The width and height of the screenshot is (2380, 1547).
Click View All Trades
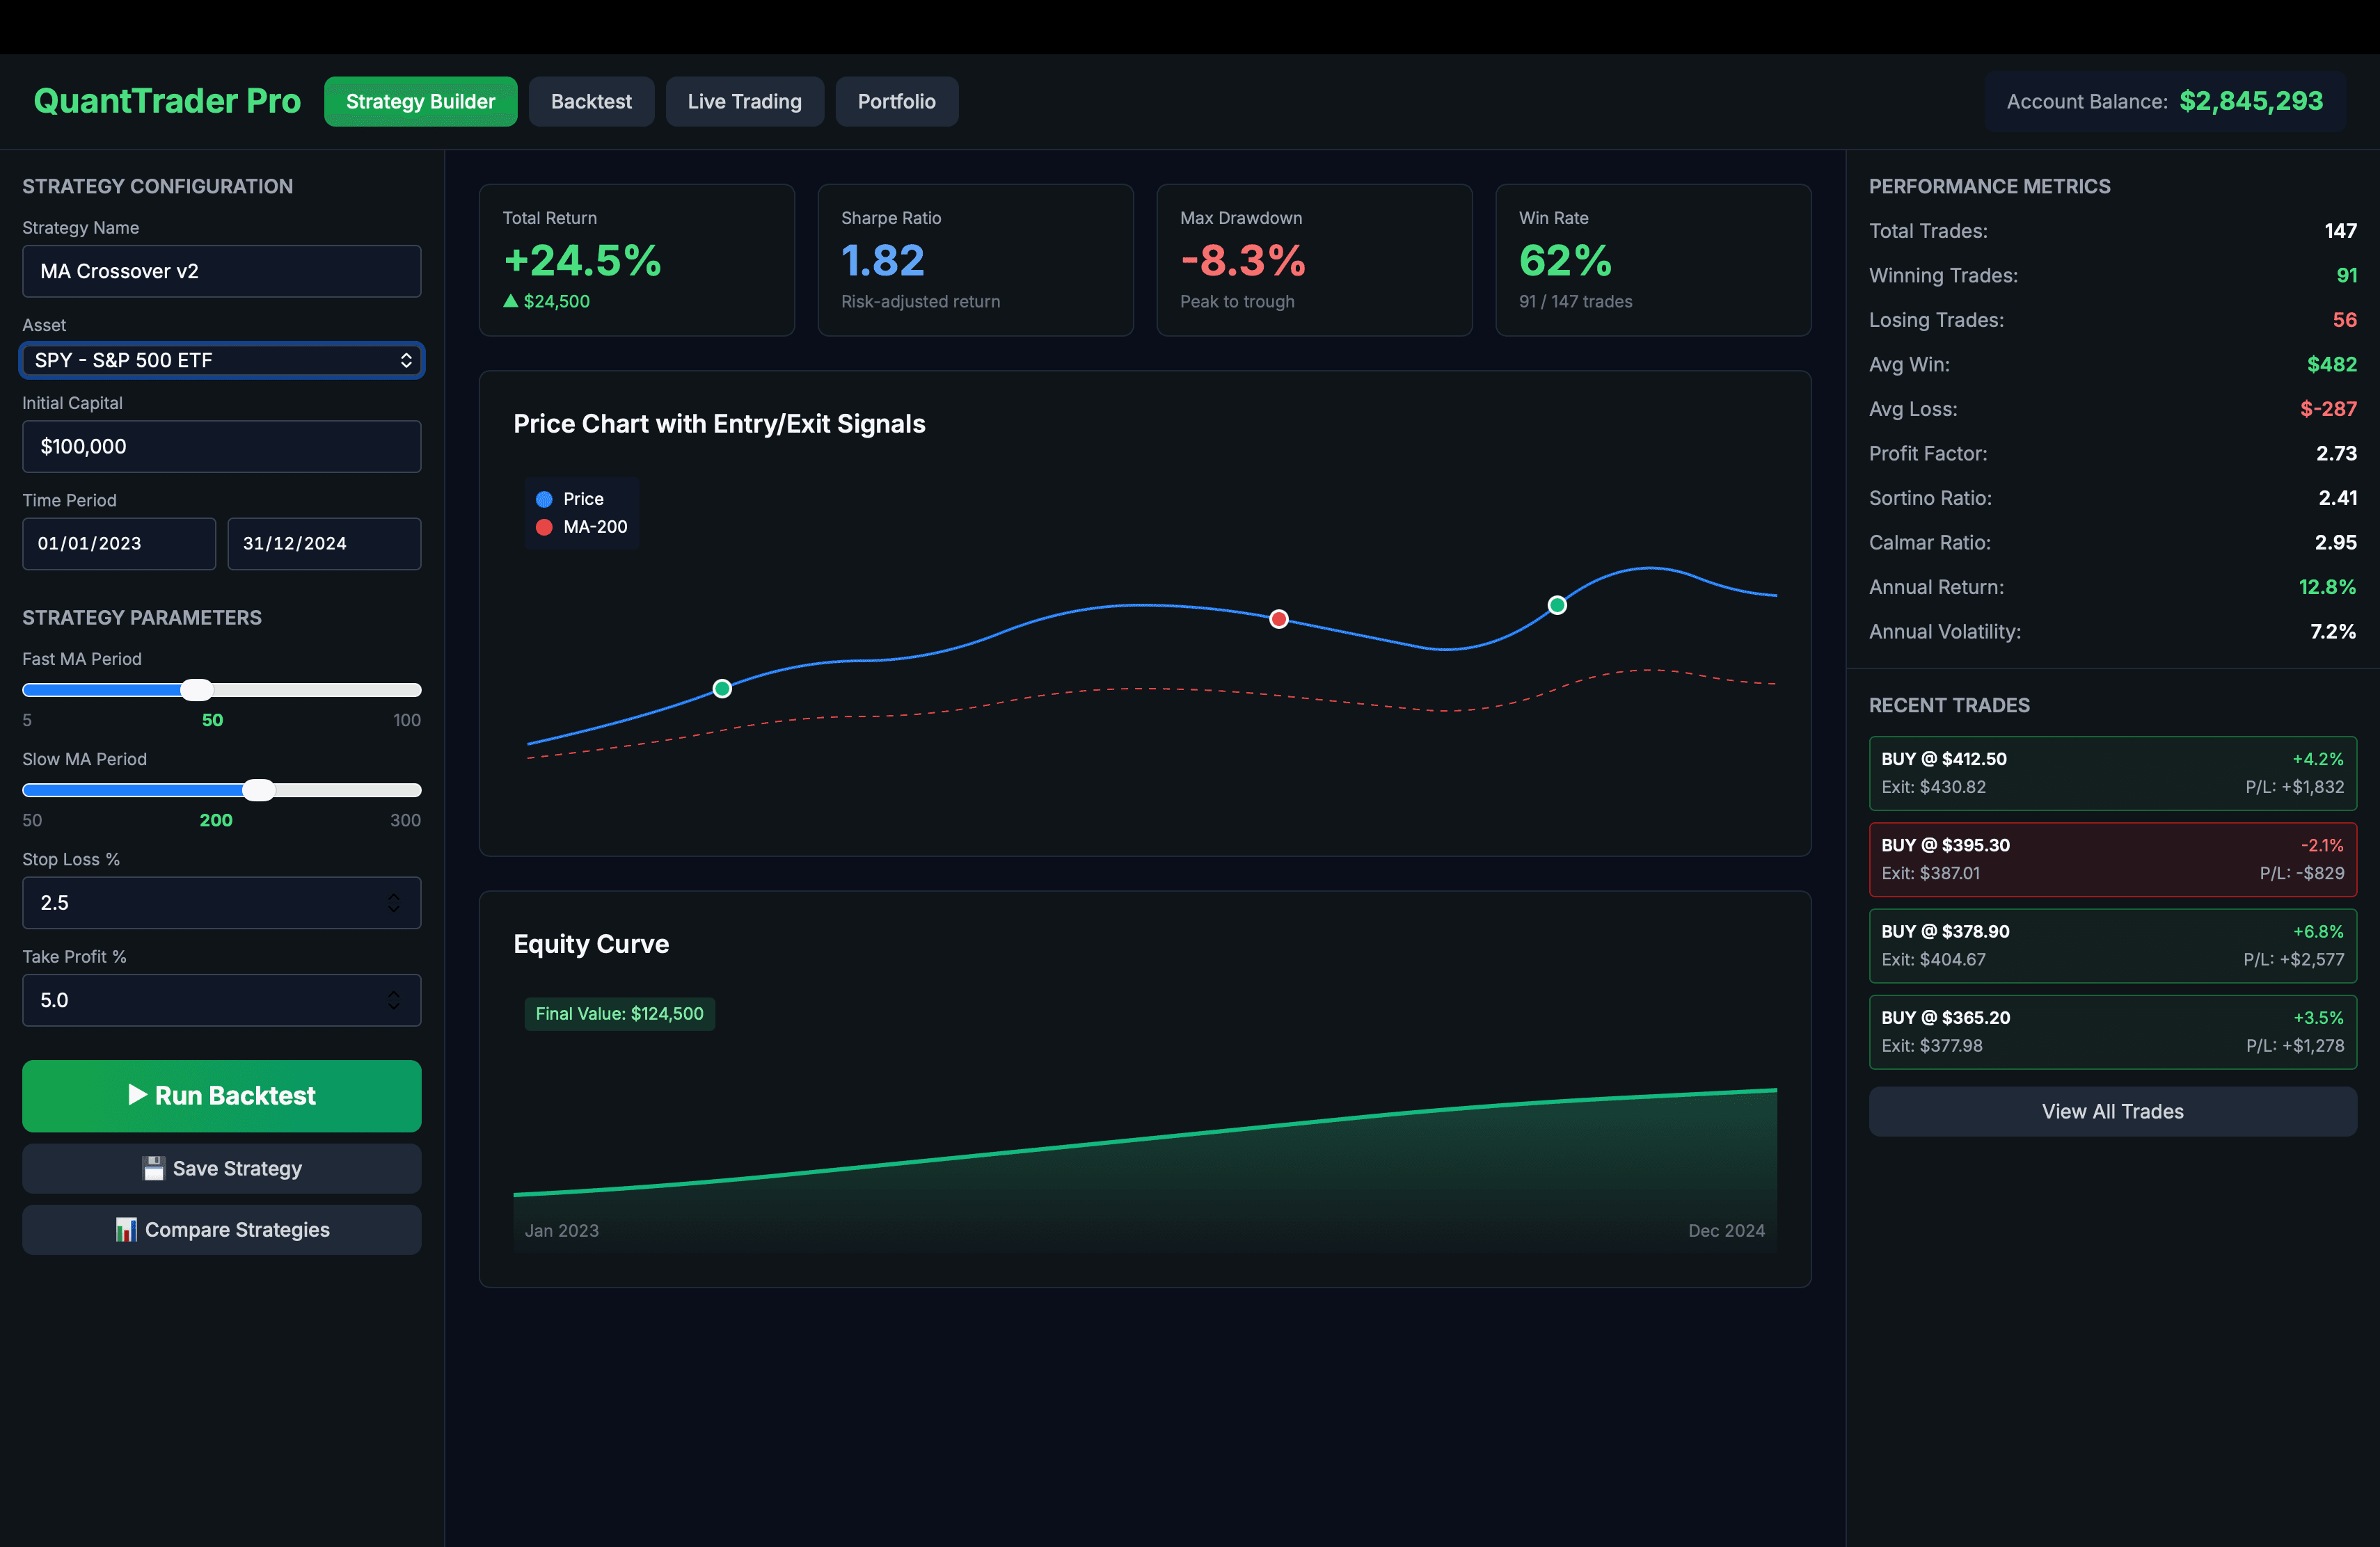2111,1112
